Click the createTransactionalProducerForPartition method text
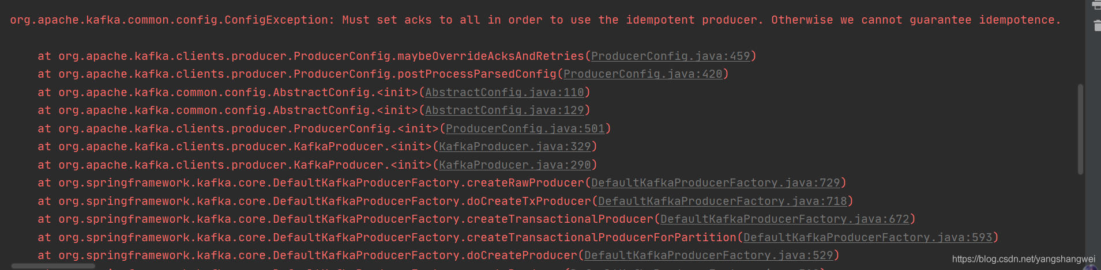The height and width of the screenshot is (270, 1101). pos(601,237)
